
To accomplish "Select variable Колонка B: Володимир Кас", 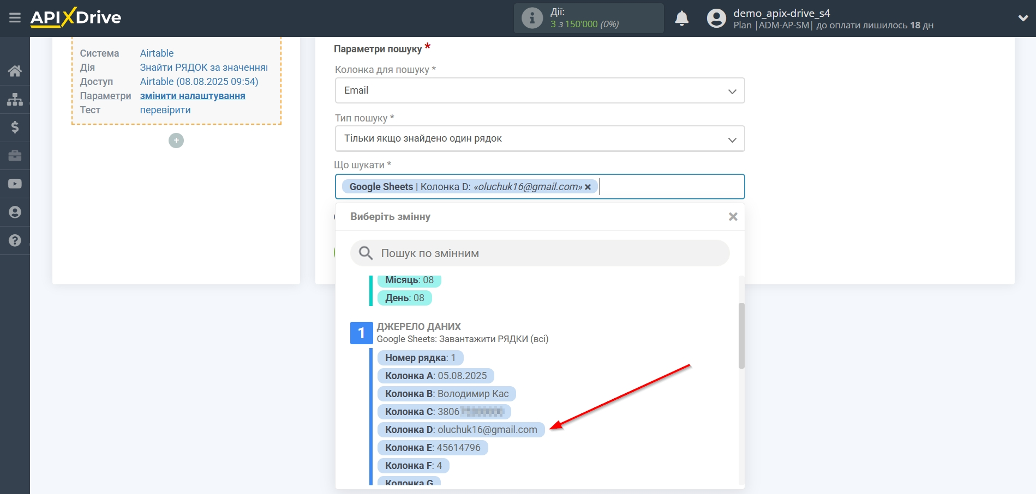I will click(x=447, y=394).
